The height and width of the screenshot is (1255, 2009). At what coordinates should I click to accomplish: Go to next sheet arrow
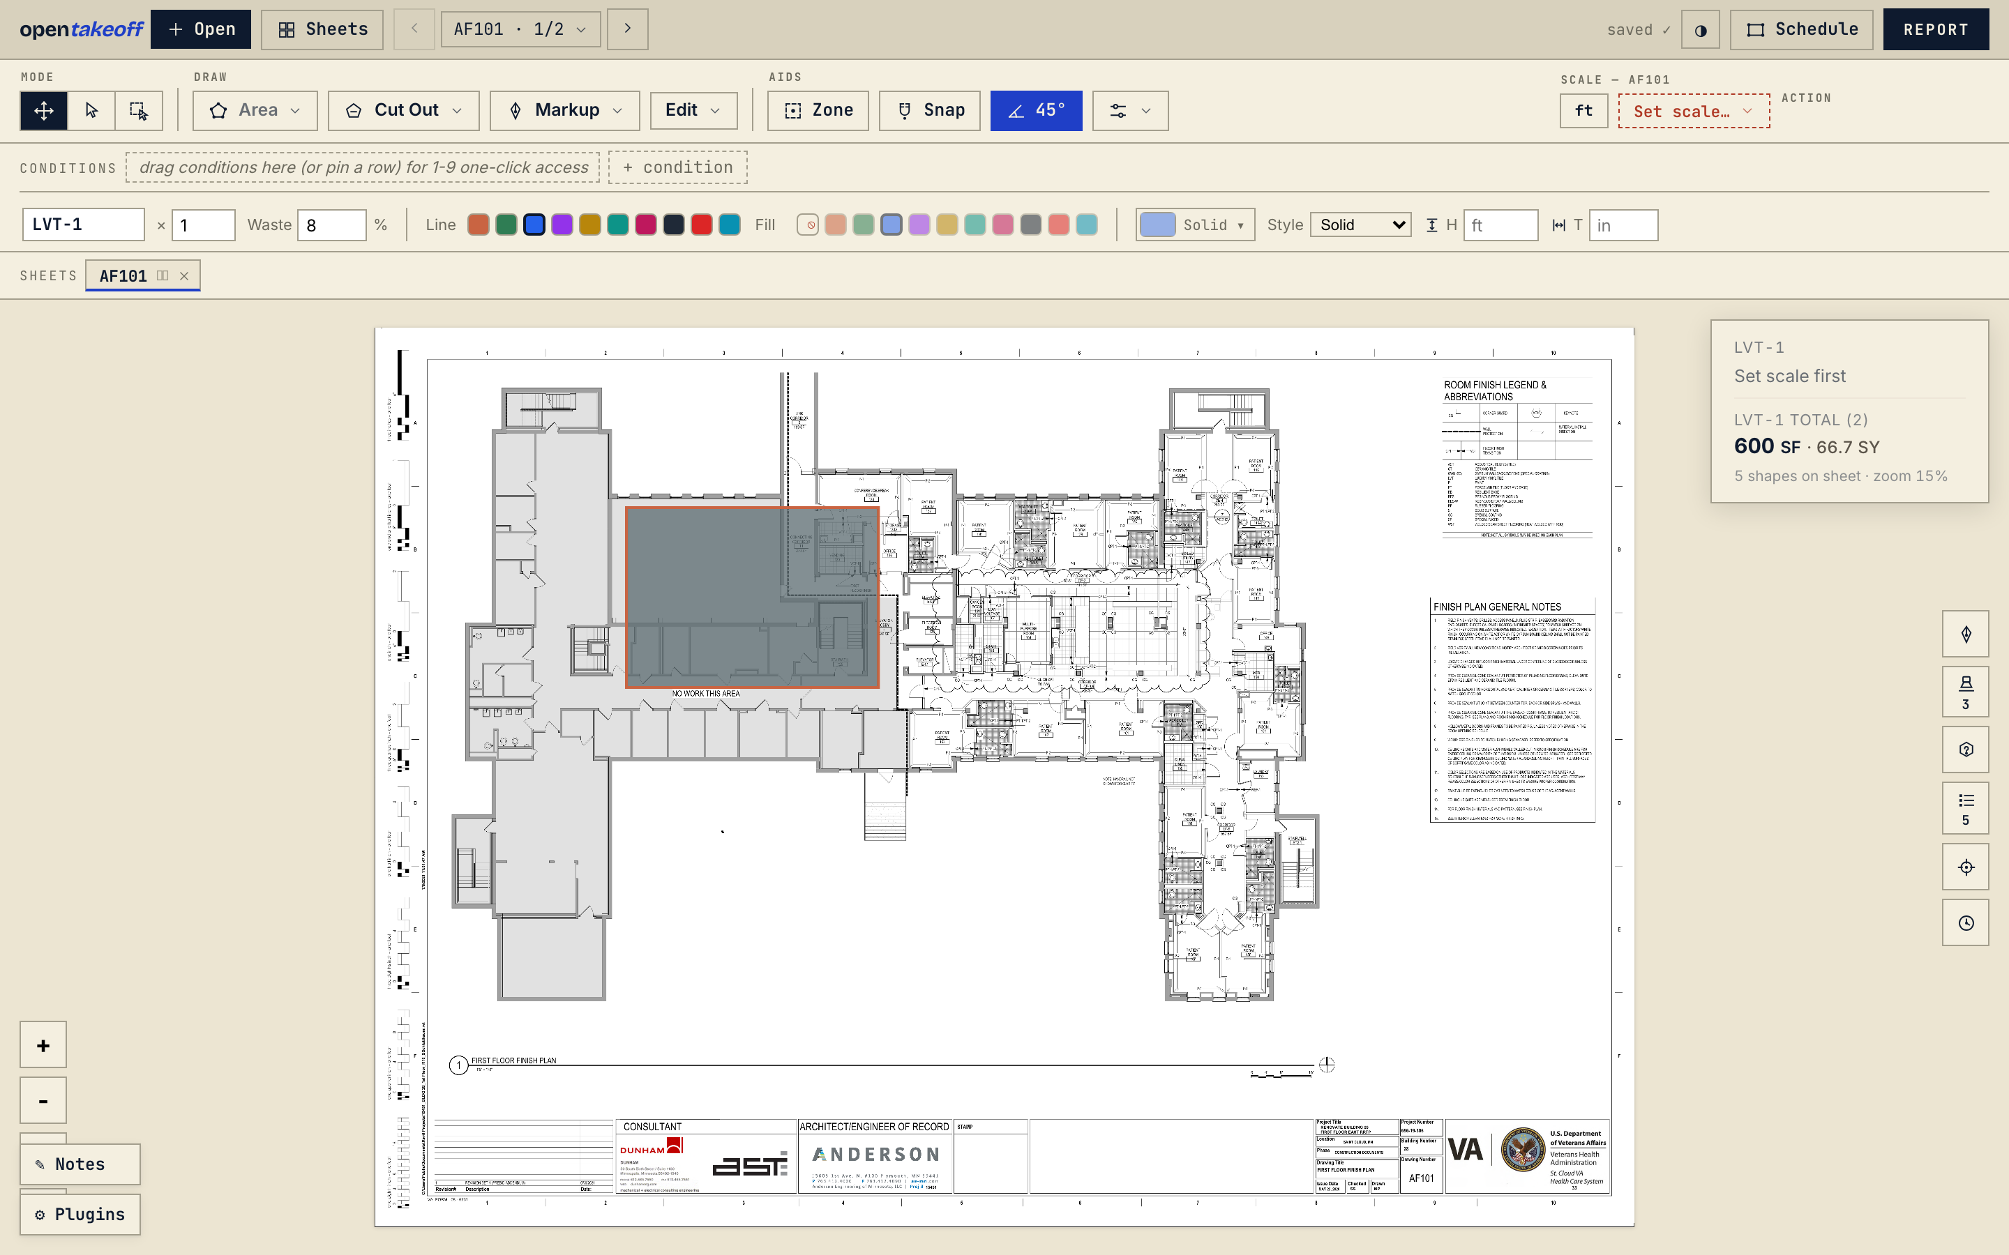[x=628, y=29]
